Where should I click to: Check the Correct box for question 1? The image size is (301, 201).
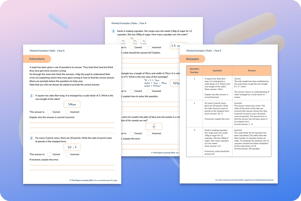(50, 112)
